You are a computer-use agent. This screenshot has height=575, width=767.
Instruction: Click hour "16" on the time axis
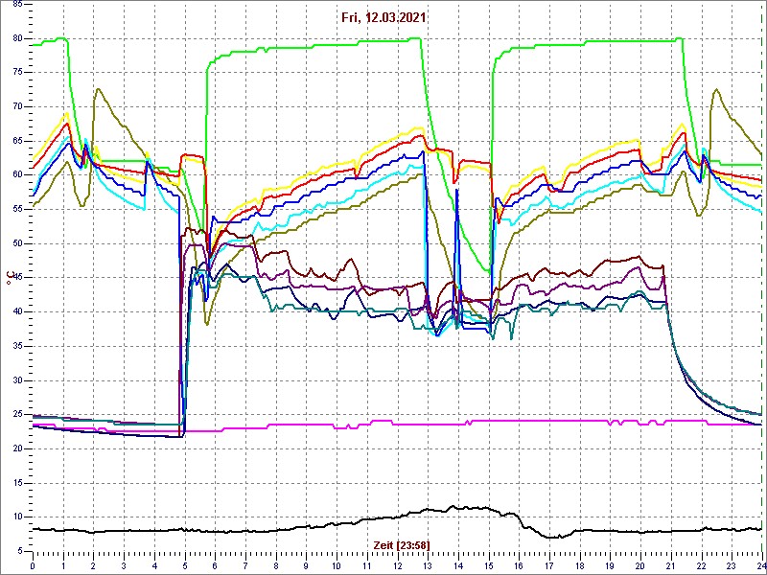tap(519, 565)
